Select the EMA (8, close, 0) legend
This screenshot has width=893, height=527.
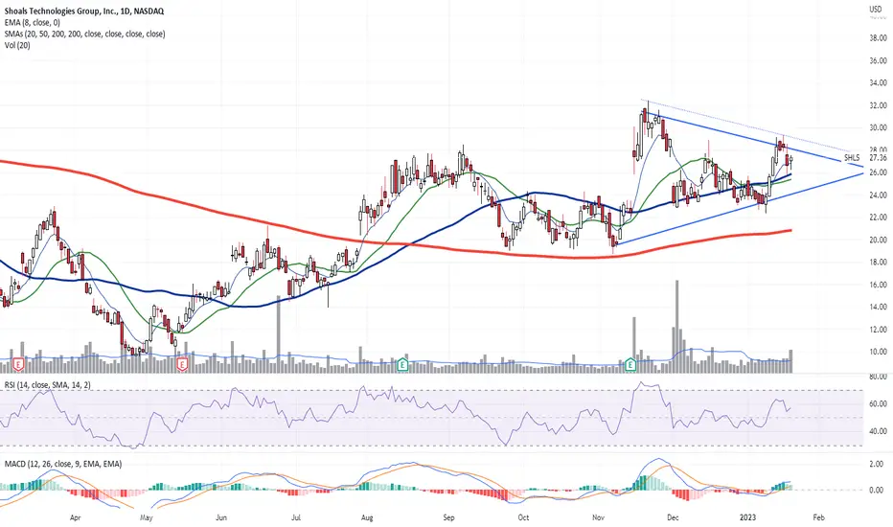pyautogui.click(x=32, y=22)
